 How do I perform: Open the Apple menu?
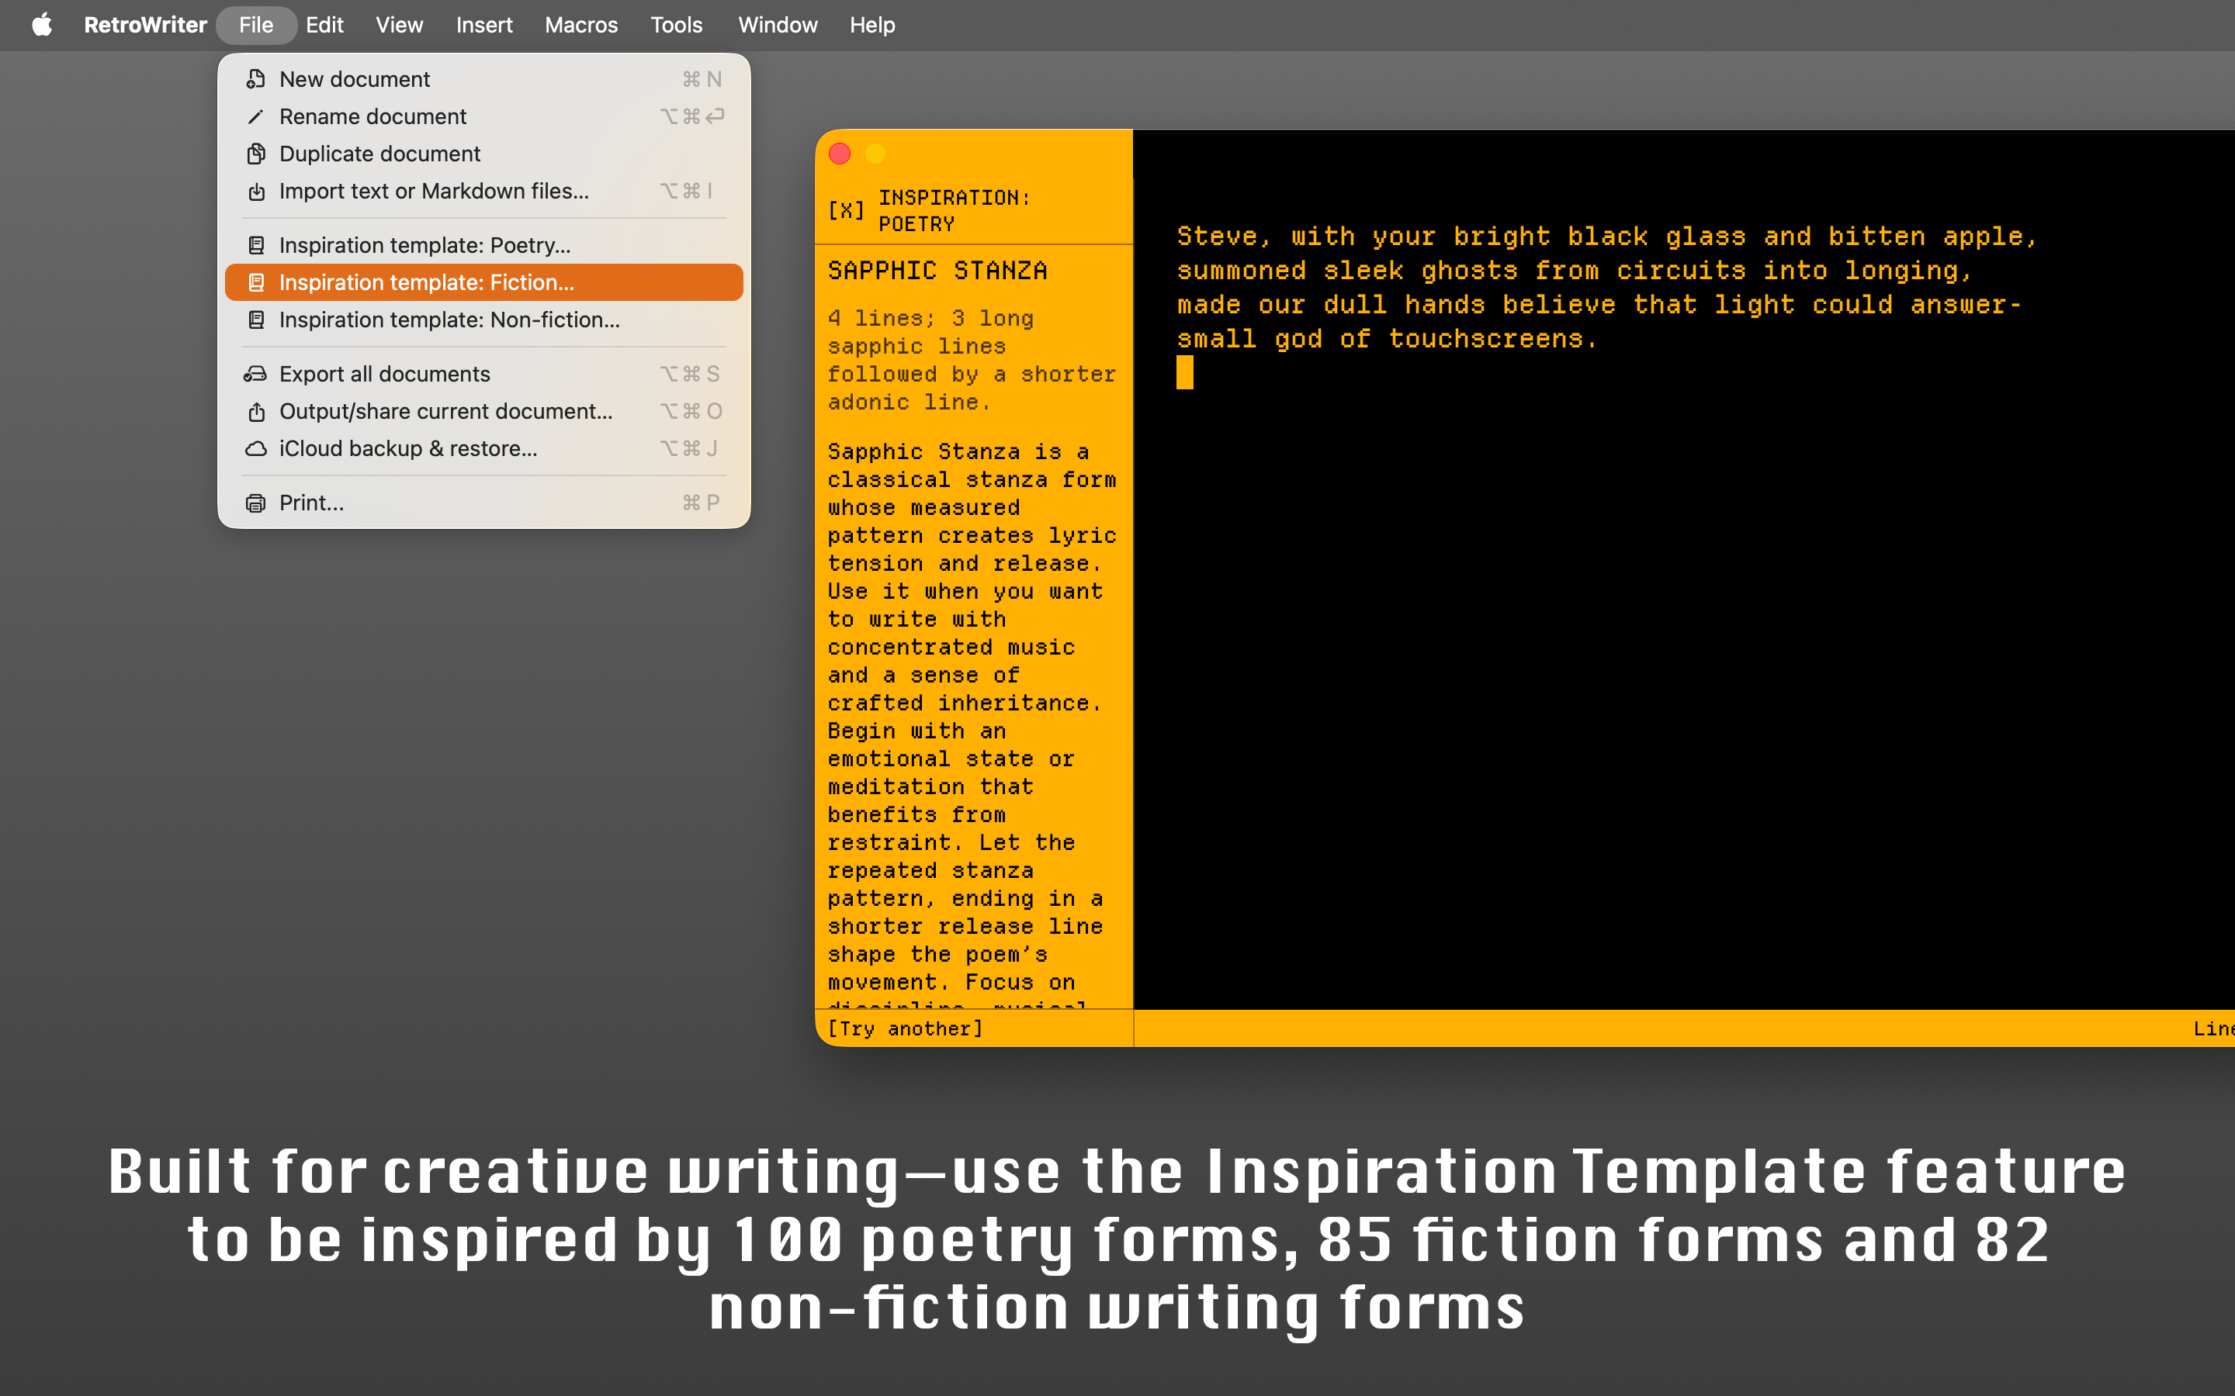(42, 25)
